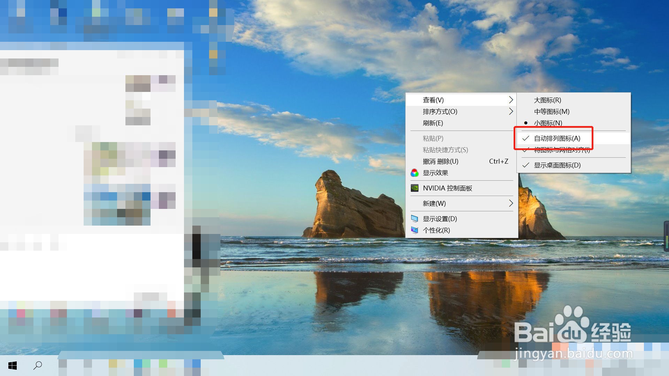Open 个性化(R) menu entry
The image size is (669, 376).
(x=436, y=230)
